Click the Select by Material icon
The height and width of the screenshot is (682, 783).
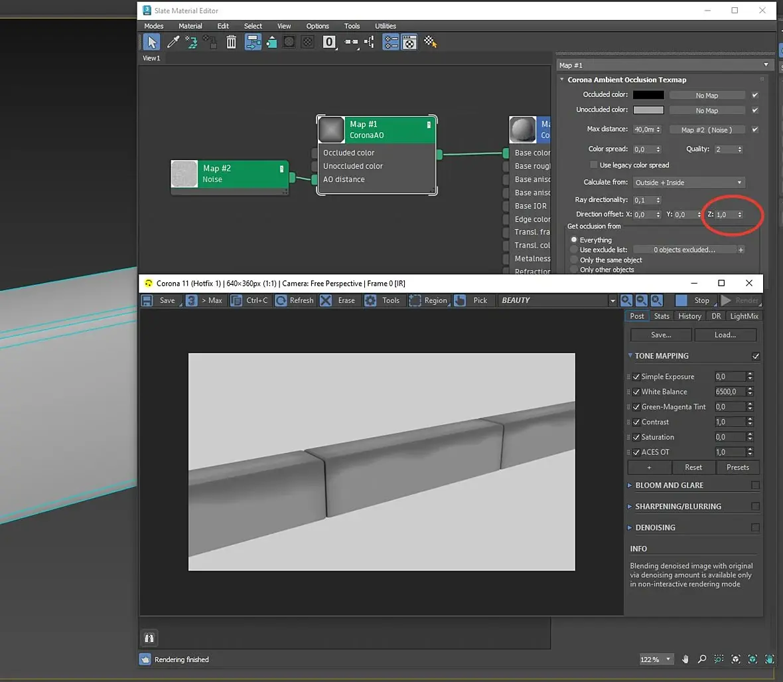coord(431,43)
